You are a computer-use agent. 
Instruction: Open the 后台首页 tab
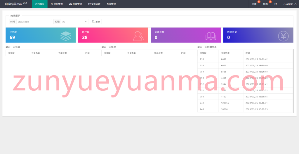tap(40, 4)
